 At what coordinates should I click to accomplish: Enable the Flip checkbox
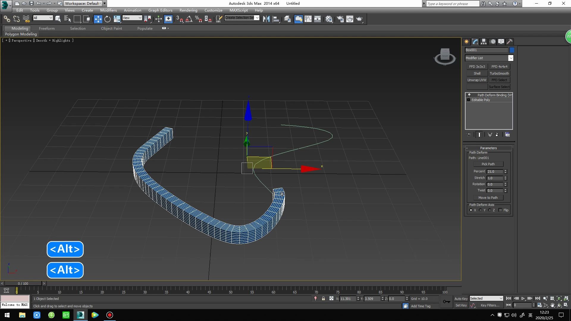500,210
